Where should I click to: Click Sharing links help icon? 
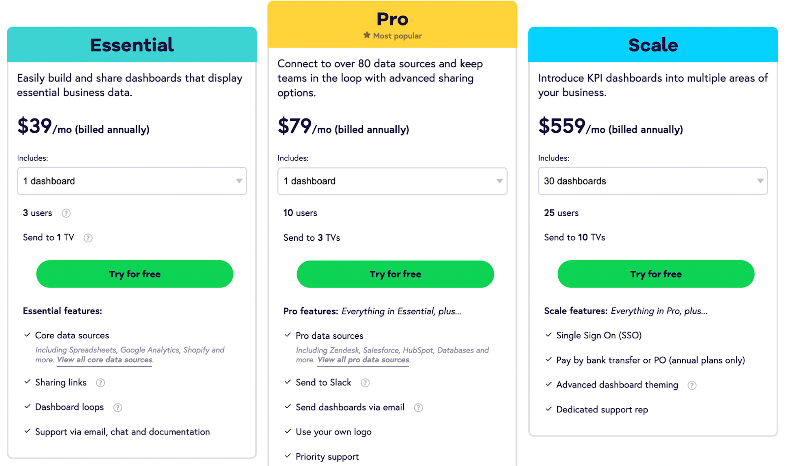pyautogui.click(x=100, y=383)
